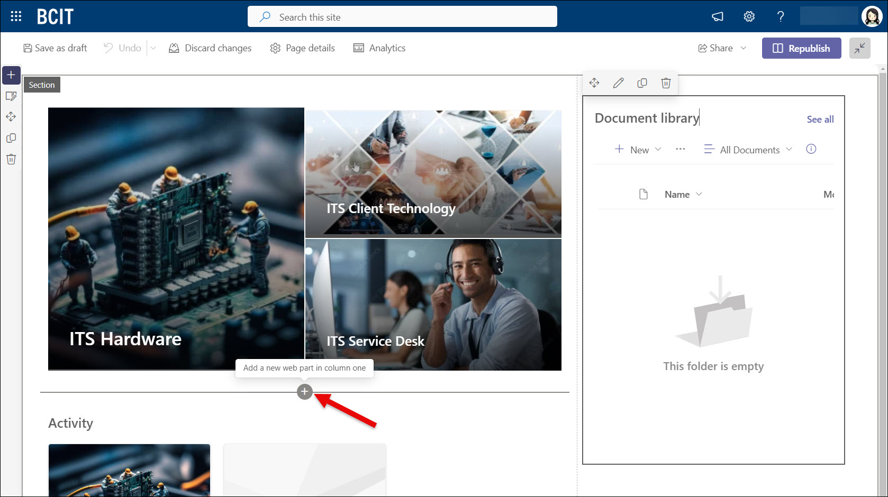Open the app launcher waffle icon
888x497 pixels.
click(x=16, y=16)
